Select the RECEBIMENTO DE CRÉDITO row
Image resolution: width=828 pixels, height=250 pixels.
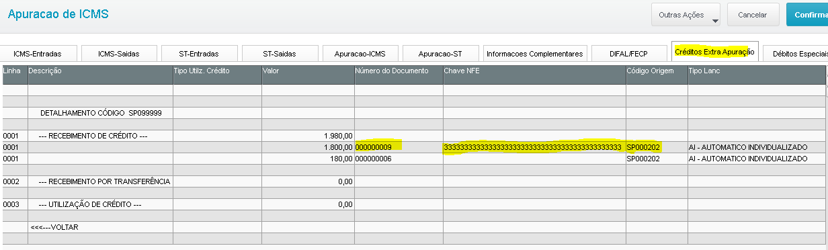(414, 136)
